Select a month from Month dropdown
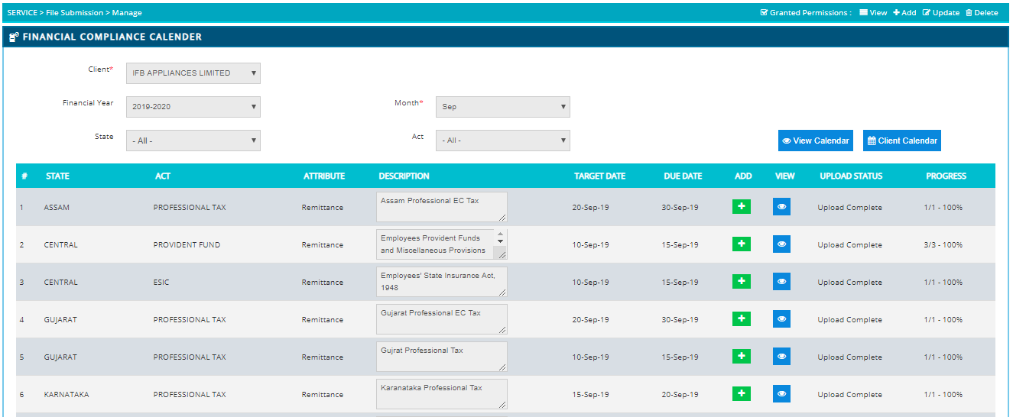 502,107
